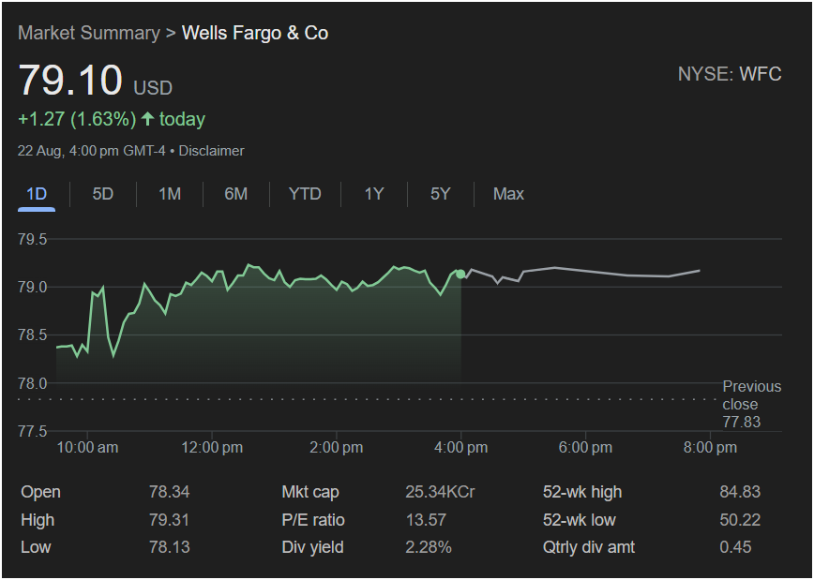Select the 1D time range tab

pyautogui.click(x=37, y=194)
